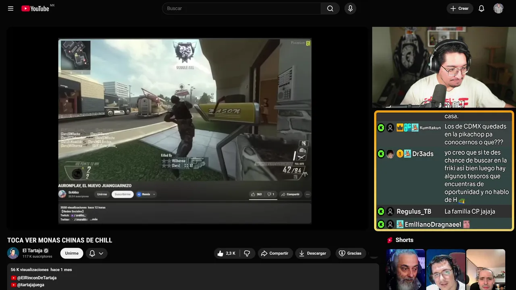Open El Tartaja channel avatar
The image size is (516, 290).
click(x=13, y=253)
